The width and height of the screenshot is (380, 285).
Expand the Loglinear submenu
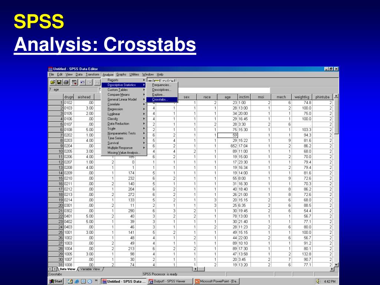pos(124,114)
